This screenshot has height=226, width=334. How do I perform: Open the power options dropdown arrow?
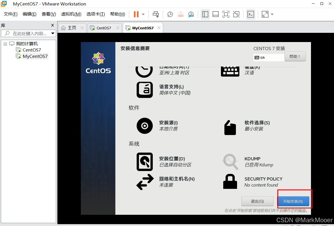tap(143, 14)
